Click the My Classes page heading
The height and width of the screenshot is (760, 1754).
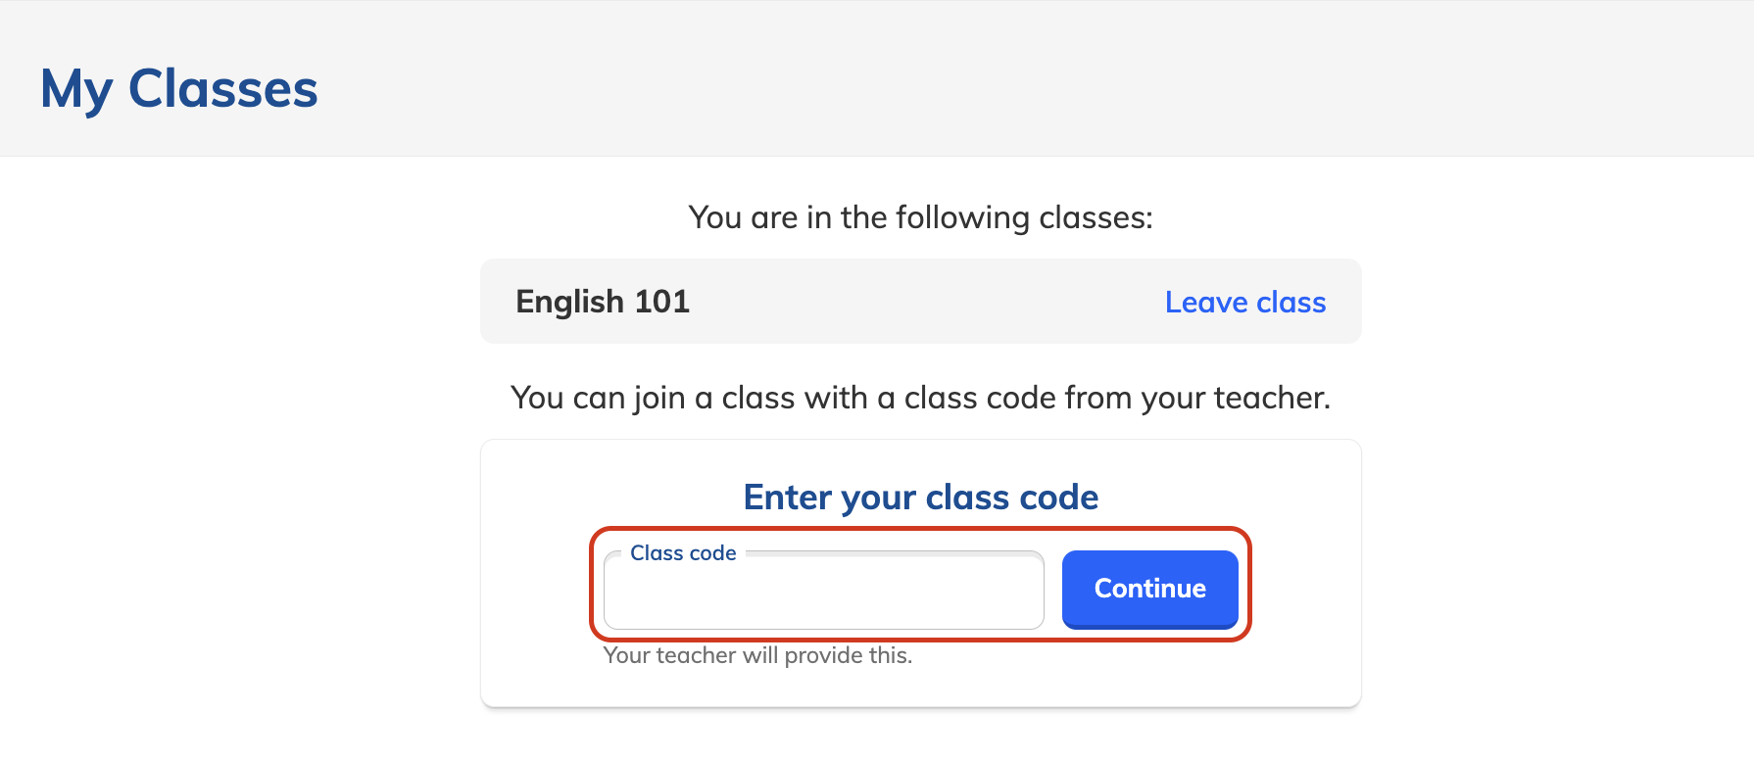(x=178, y=89)
